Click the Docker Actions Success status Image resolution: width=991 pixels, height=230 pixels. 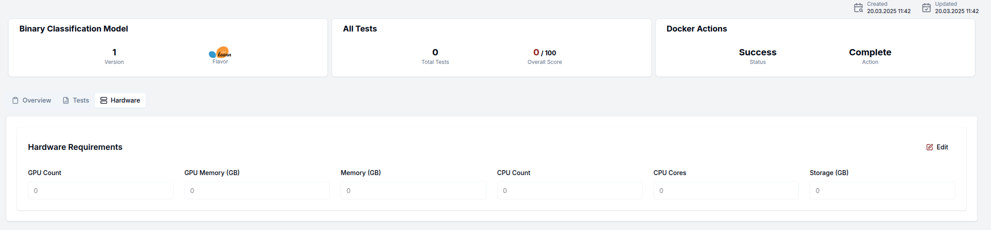pos(757,53)
